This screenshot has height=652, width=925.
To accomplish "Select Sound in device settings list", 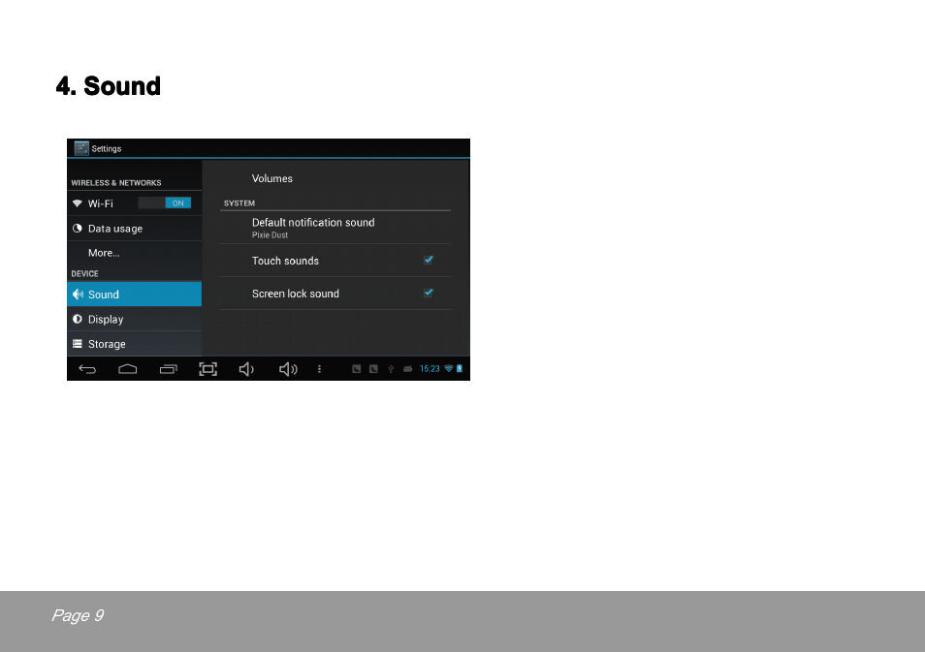I will click(134, 295).
